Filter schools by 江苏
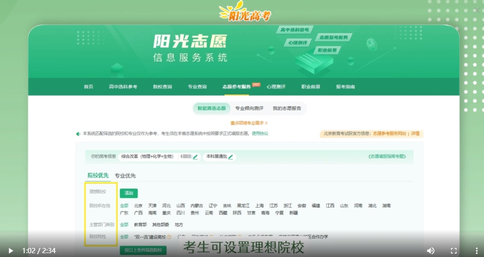The image size is (484, 257). point(273,206)
